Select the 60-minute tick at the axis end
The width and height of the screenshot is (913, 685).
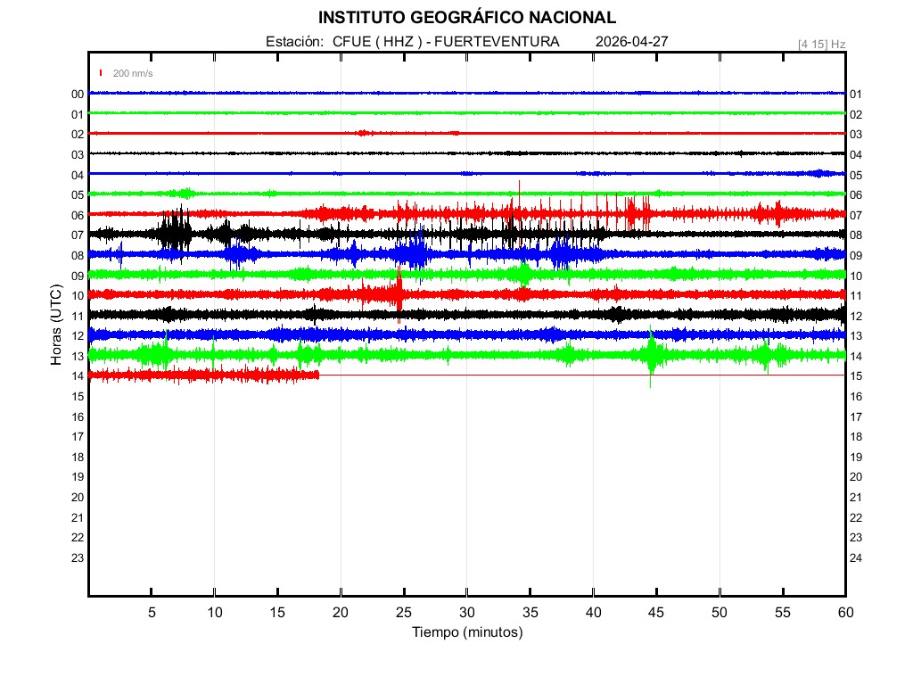(844, 612)
